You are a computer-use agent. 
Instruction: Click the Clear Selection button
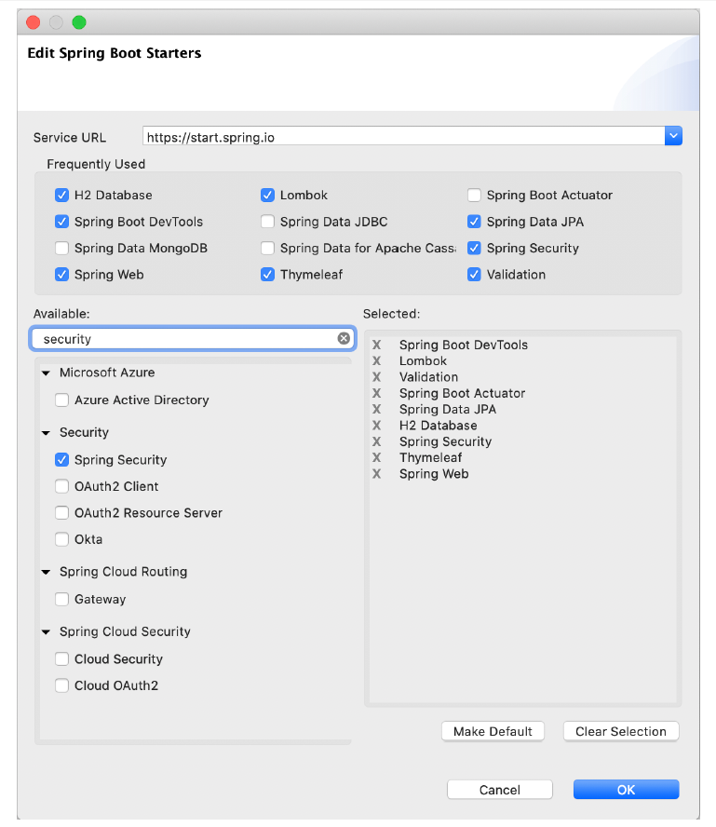[x=621, y=731]
